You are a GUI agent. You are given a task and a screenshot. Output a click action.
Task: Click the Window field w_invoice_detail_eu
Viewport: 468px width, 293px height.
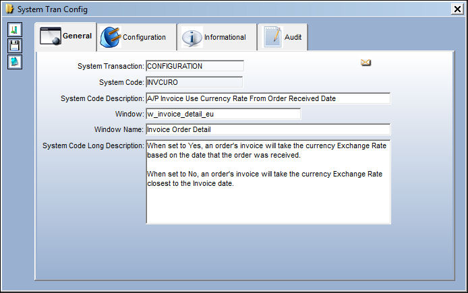(x=223, y=114)
